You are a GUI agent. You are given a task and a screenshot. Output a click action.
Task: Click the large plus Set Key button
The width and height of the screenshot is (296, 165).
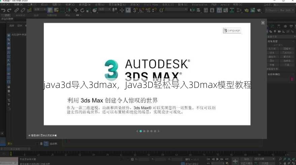pyautogui.click(x=235, y=161)
